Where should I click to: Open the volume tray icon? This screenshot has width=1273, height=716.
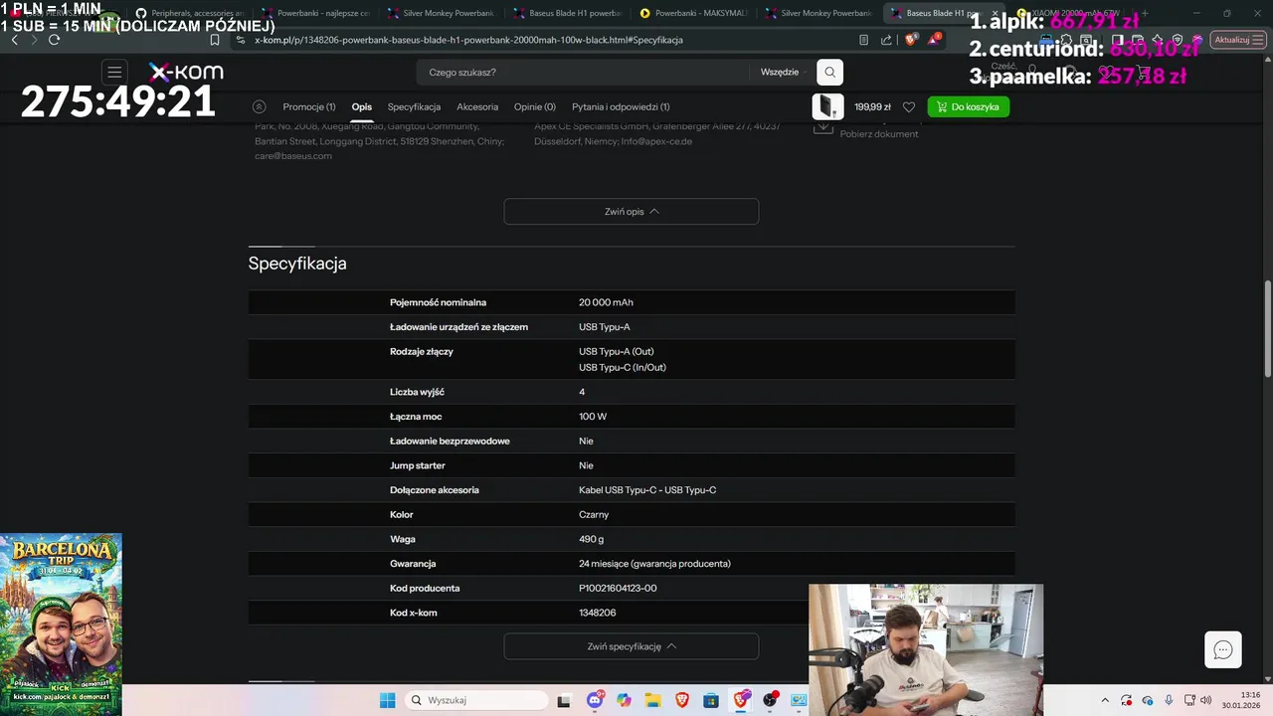(x=1206, y=700)
